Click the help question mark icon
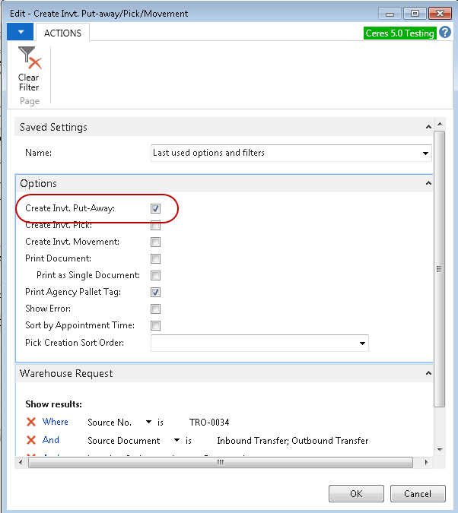The height and width of the screenshot is (513, 458). (x=445, y=33)
